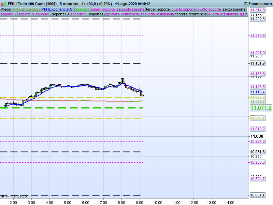The image size is (273, 205).
Task: Select the 11.250,6 magenta price tag
Action: (x=257, y=36)
